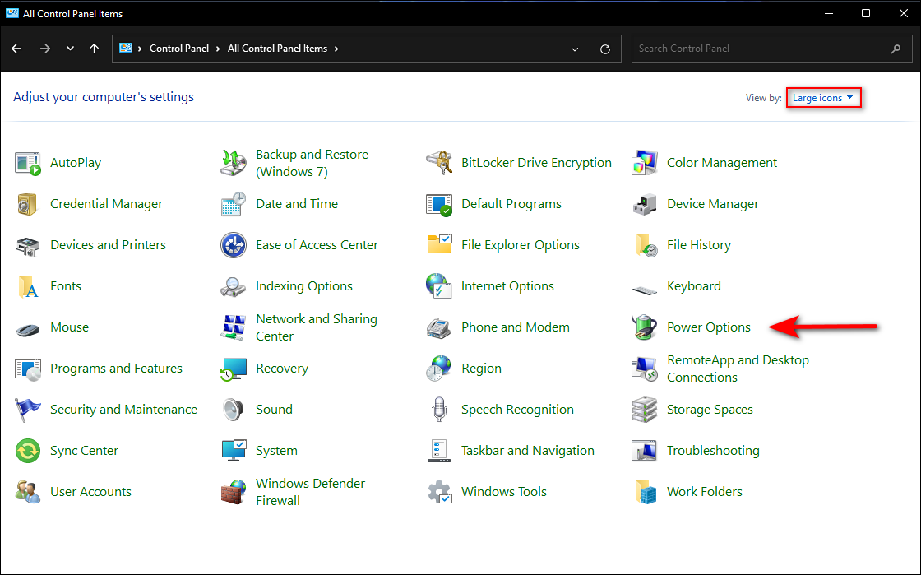This screenshot has height=575, width=921.
Task: Open the View by Large icons dropdown
Action: pyautogui.click(x=823, y=98)
